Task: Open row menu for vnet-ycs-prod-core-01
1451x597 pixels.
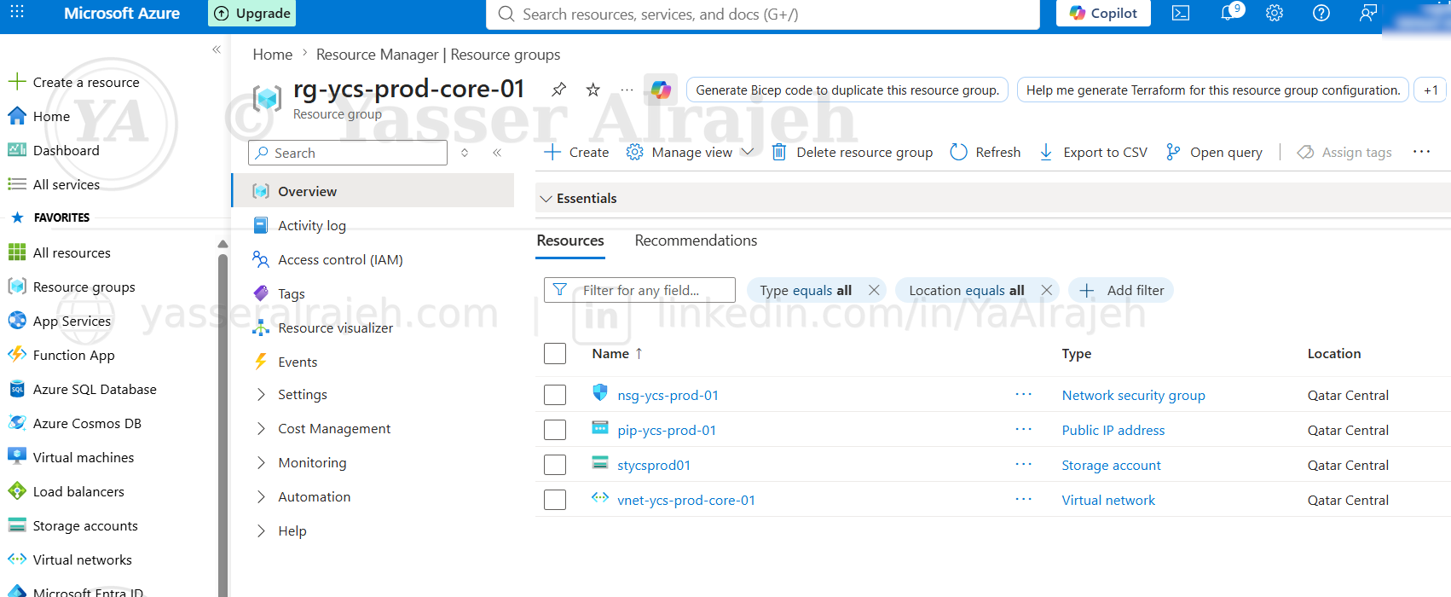Action: click(1024, 499)
